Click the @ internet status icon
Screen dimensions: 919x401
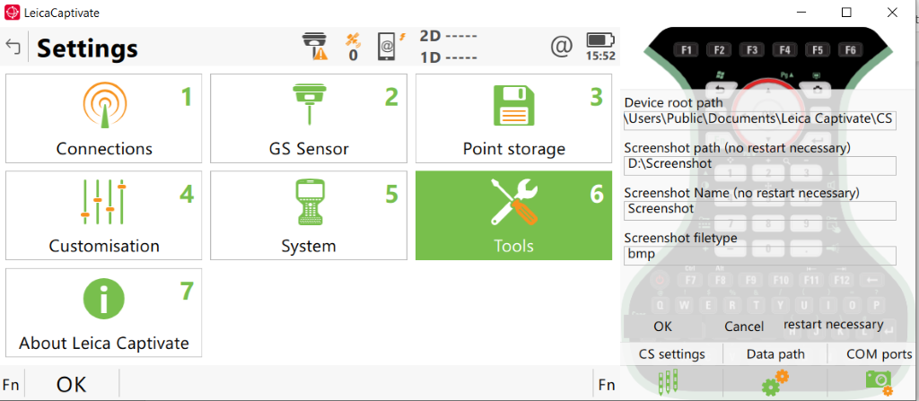tap(562, 46)
